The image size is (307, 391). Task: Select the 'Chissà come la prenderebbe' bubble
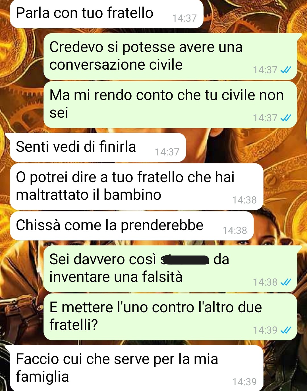[x=132, y=226]
